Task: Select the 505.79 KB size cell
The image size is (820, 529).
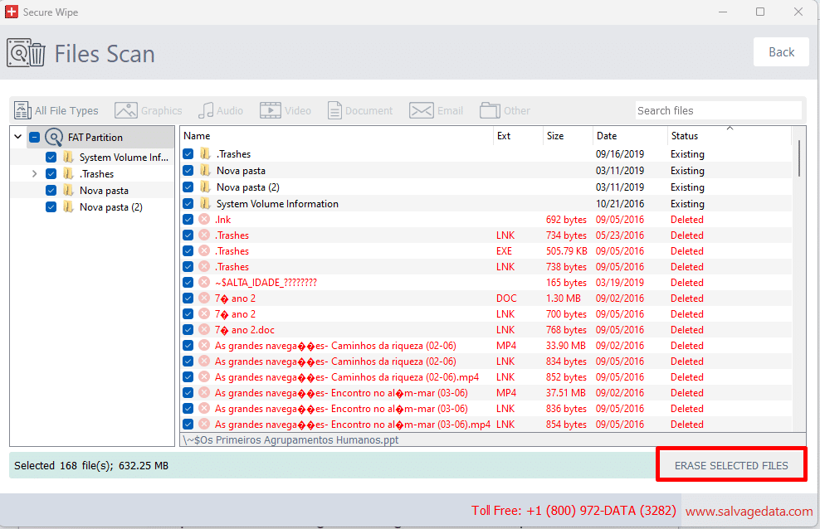Action: pos(566,251)
